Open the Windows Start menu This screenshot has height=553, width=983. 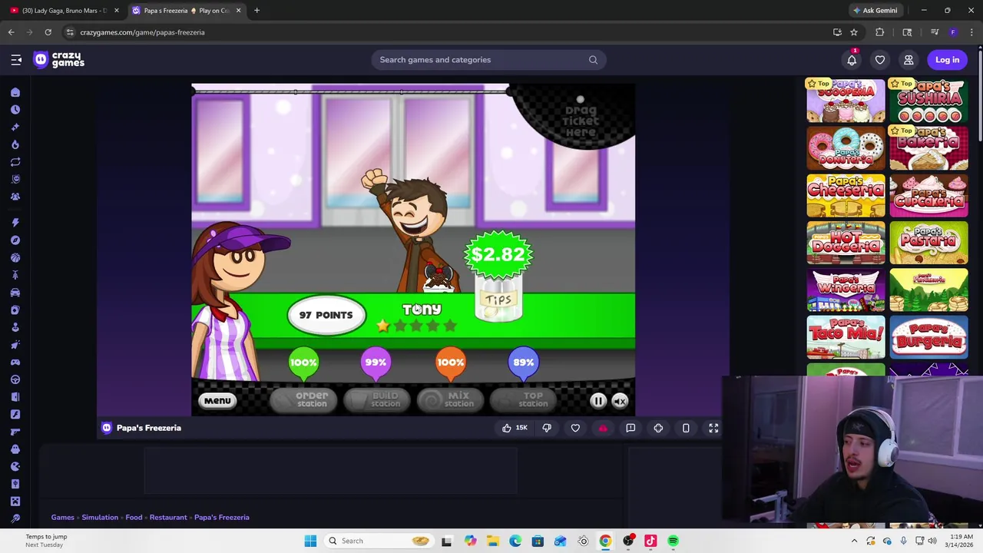pos(310,541)
